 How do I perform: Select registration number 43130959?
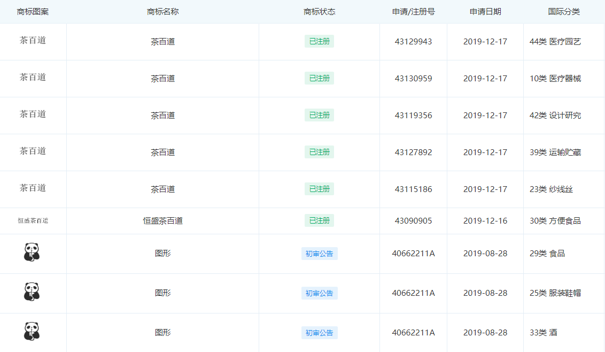[413, 79]
